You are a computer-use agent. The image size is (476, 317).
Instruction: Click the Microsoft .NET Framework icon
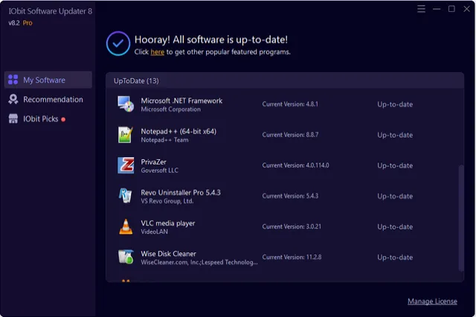point(126,104)
